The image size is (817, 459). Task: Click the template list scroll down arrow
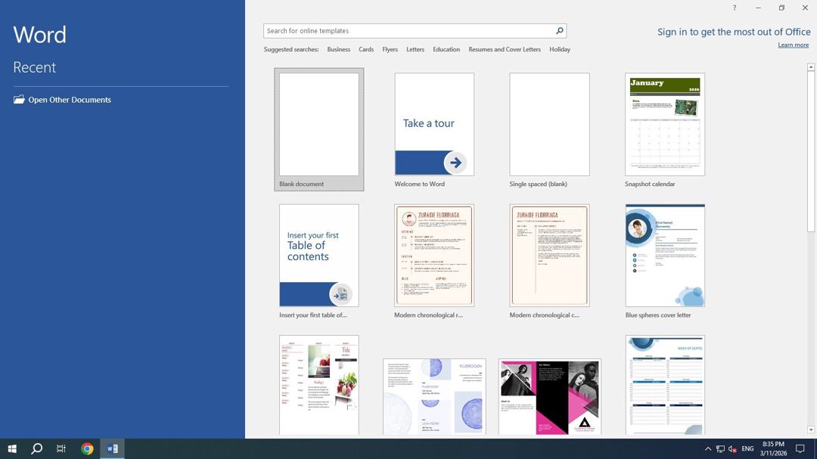tap(811, 430)
